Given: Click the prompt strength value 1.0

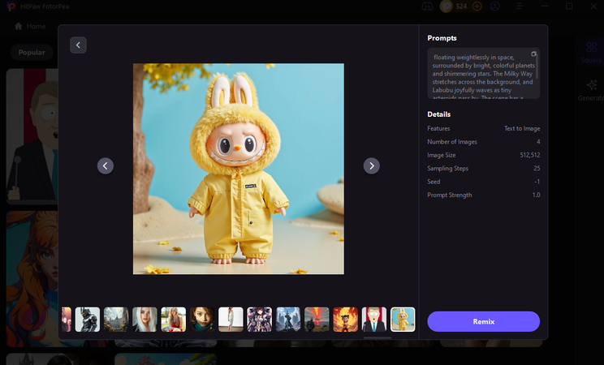Looking at the screenshot, I should click(536, 195).
